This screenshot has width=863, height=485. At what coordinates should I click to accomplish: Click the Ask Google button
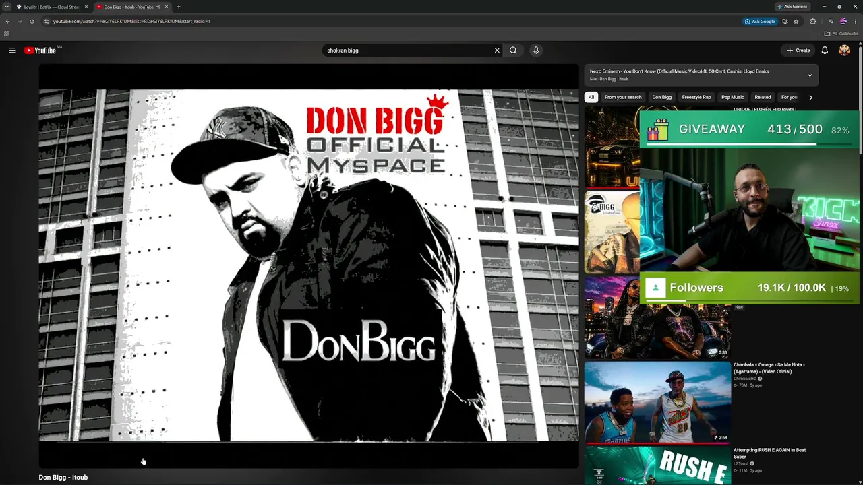coord(760,21)
